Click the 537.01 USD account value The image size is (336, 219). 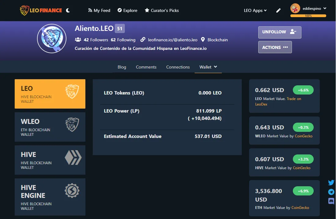pos(208,136)
